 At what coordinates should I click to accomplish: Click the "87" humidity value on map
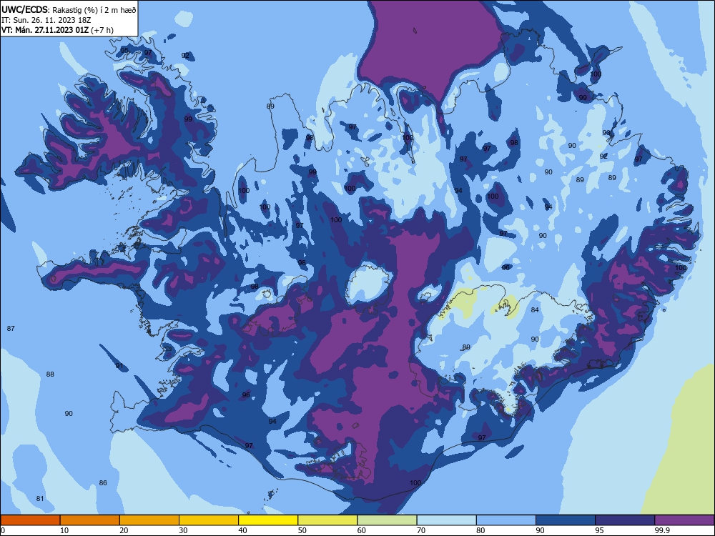coord(11,328)
